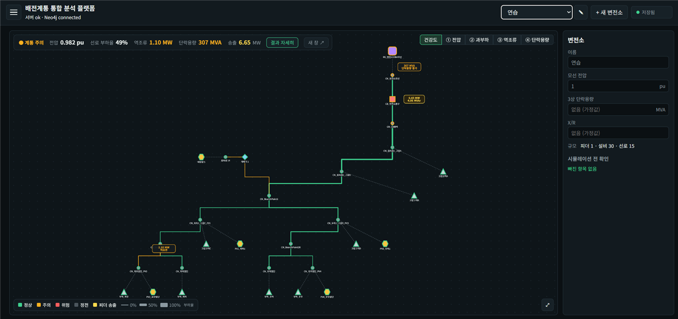Select the CN_BranchPoint1 junction node
Viewport: 678px width, 319px height.
pos(269,196)
